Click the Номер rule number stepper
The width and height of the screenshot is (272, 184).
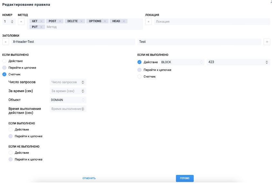12,22
